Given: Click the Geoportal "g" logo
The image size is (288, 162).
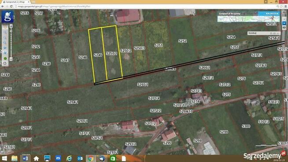Looking at the screenshot, I should click(7, 17).
